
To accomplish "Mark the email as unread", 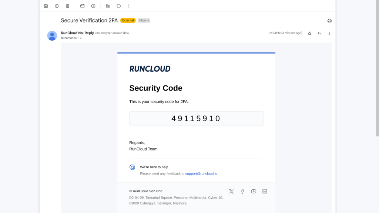I will 83,6.
